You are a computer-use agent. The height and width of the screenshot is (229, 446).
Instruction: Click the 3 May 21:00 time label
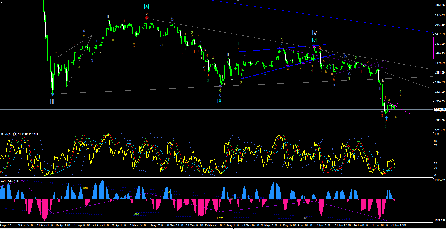[x=156, y=225]
